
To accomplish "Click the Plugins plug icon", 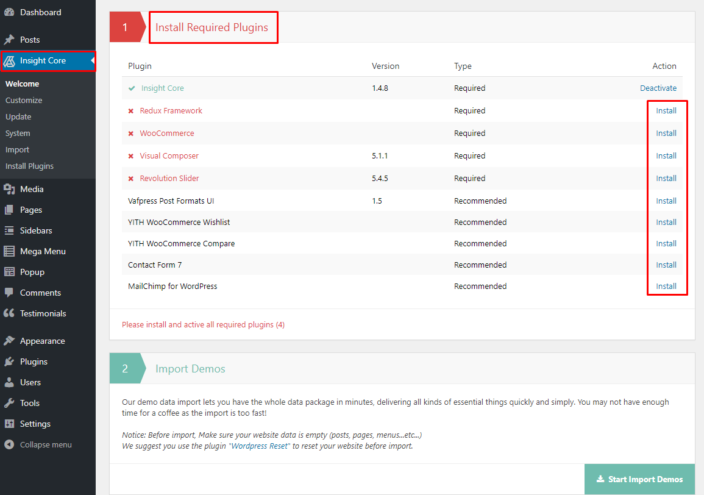I will (11, 361).
